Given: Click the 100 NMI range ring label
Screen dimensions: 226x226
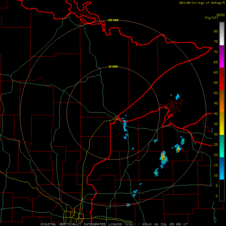Looking at the screenshot, I should click(x=113, y=20).
